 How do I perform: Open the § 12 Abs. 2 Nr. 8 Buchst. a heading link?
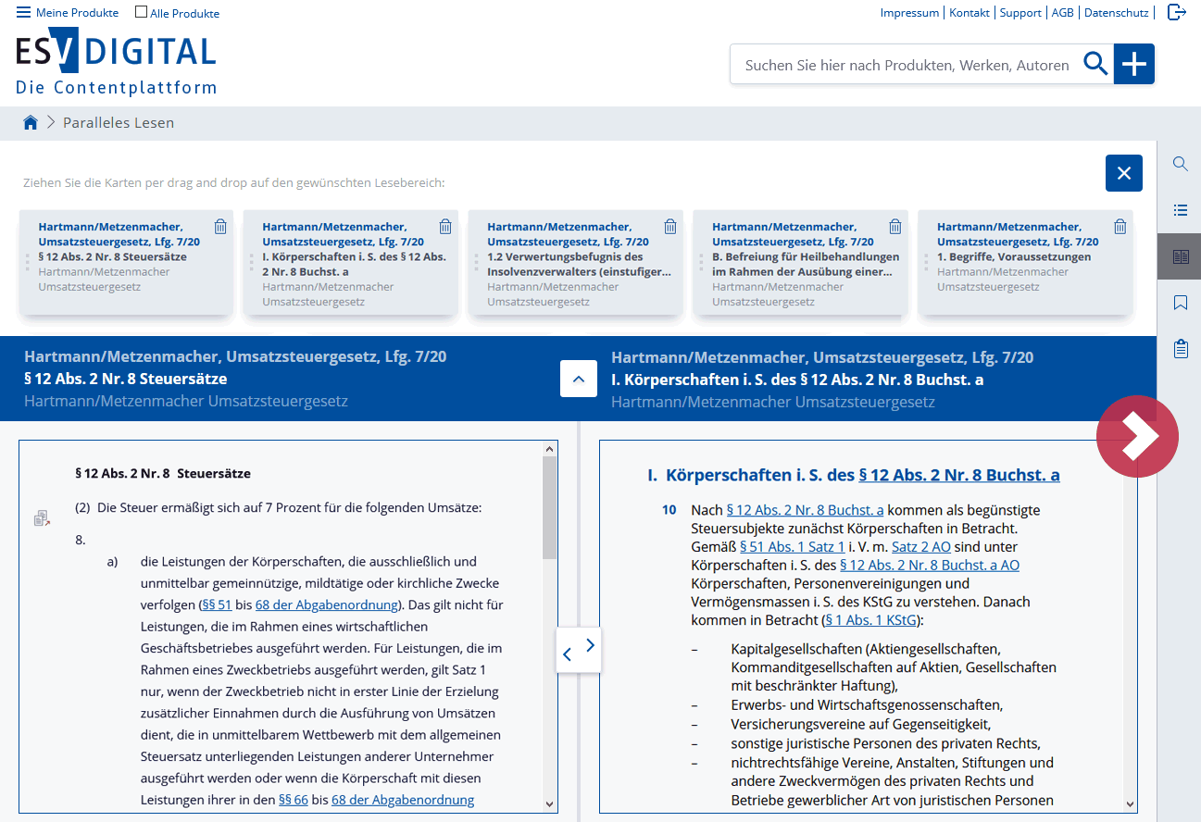[x=959, y=475]
